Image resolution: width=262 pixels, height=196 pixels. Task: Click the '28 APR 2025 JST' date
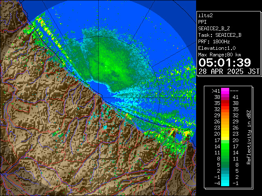229,71
